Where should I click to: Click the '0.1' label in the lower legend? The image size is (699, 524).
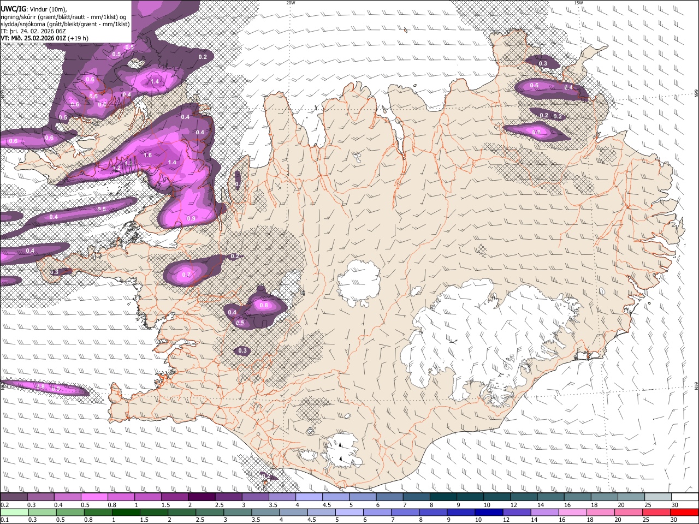click(4, 520)
